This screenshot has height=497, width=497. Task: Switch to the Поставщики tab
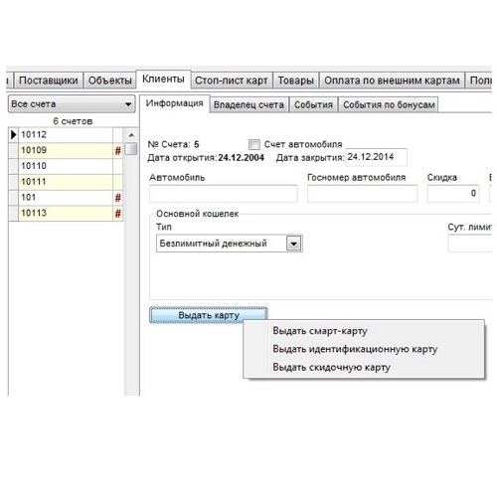point(49,81)
